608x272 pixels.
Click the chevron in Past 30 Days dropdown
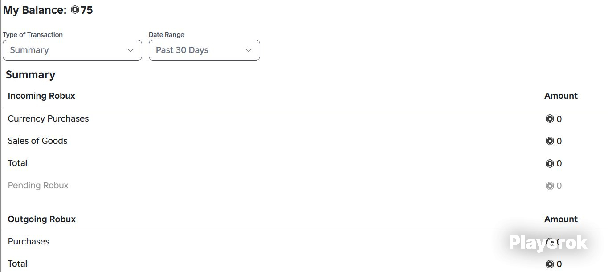pos(249,50)
